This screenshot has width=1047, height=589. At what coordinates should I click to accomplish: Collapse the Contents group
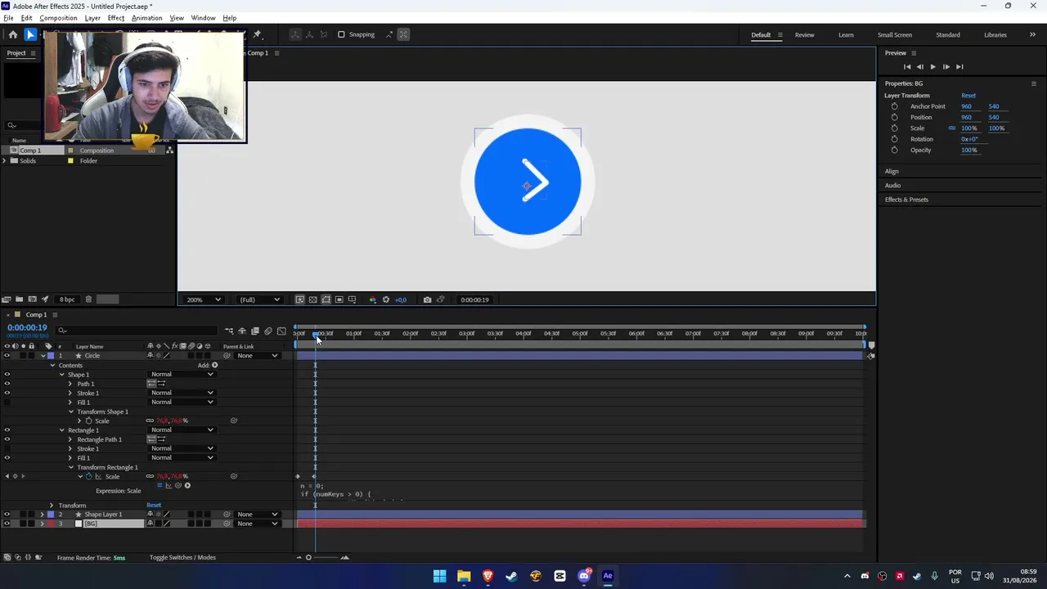53,366
